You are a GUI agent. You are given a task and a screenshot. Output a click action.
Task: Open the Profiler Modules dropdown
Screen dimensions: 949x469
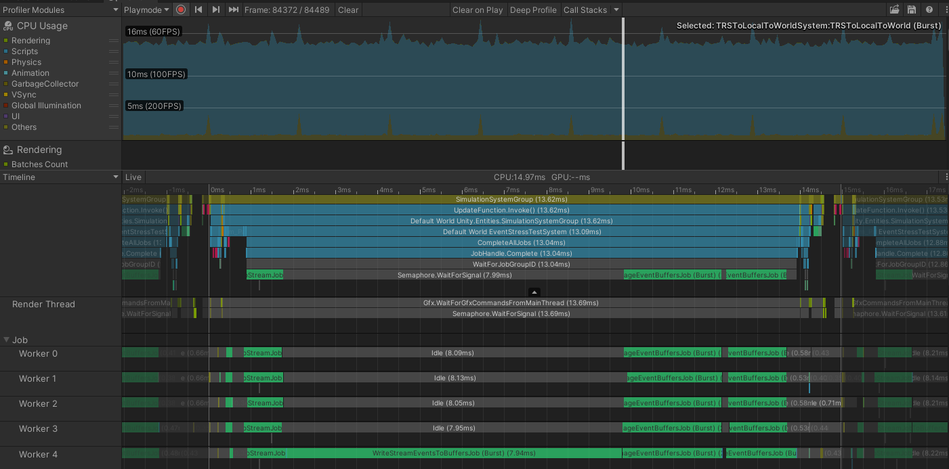pyautogui.click(x=60, y=9)
